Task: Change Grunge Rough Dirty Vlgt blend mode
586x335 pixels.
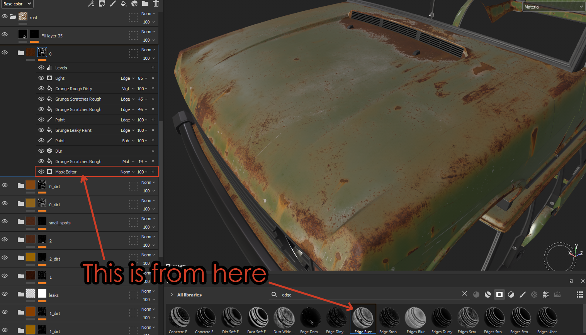Action: [128, 89]
